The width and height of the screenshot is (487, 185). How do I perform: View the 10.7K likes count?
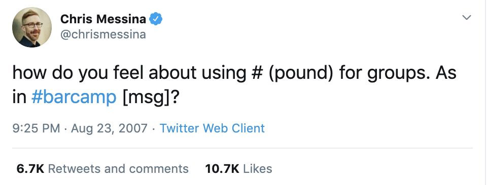[222, 169]
